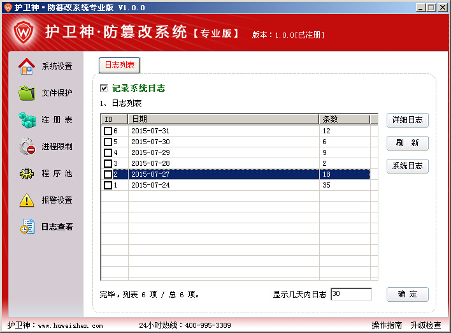
Task: Click the 24小时热线 400-995-3389 text
Action: [x=185, y=325]
